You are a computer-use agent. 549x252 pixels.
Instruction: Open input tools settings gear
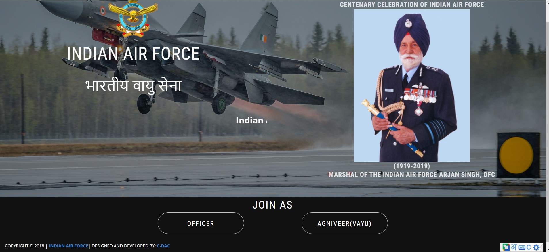pyautogui.click(x=536, y=247)
